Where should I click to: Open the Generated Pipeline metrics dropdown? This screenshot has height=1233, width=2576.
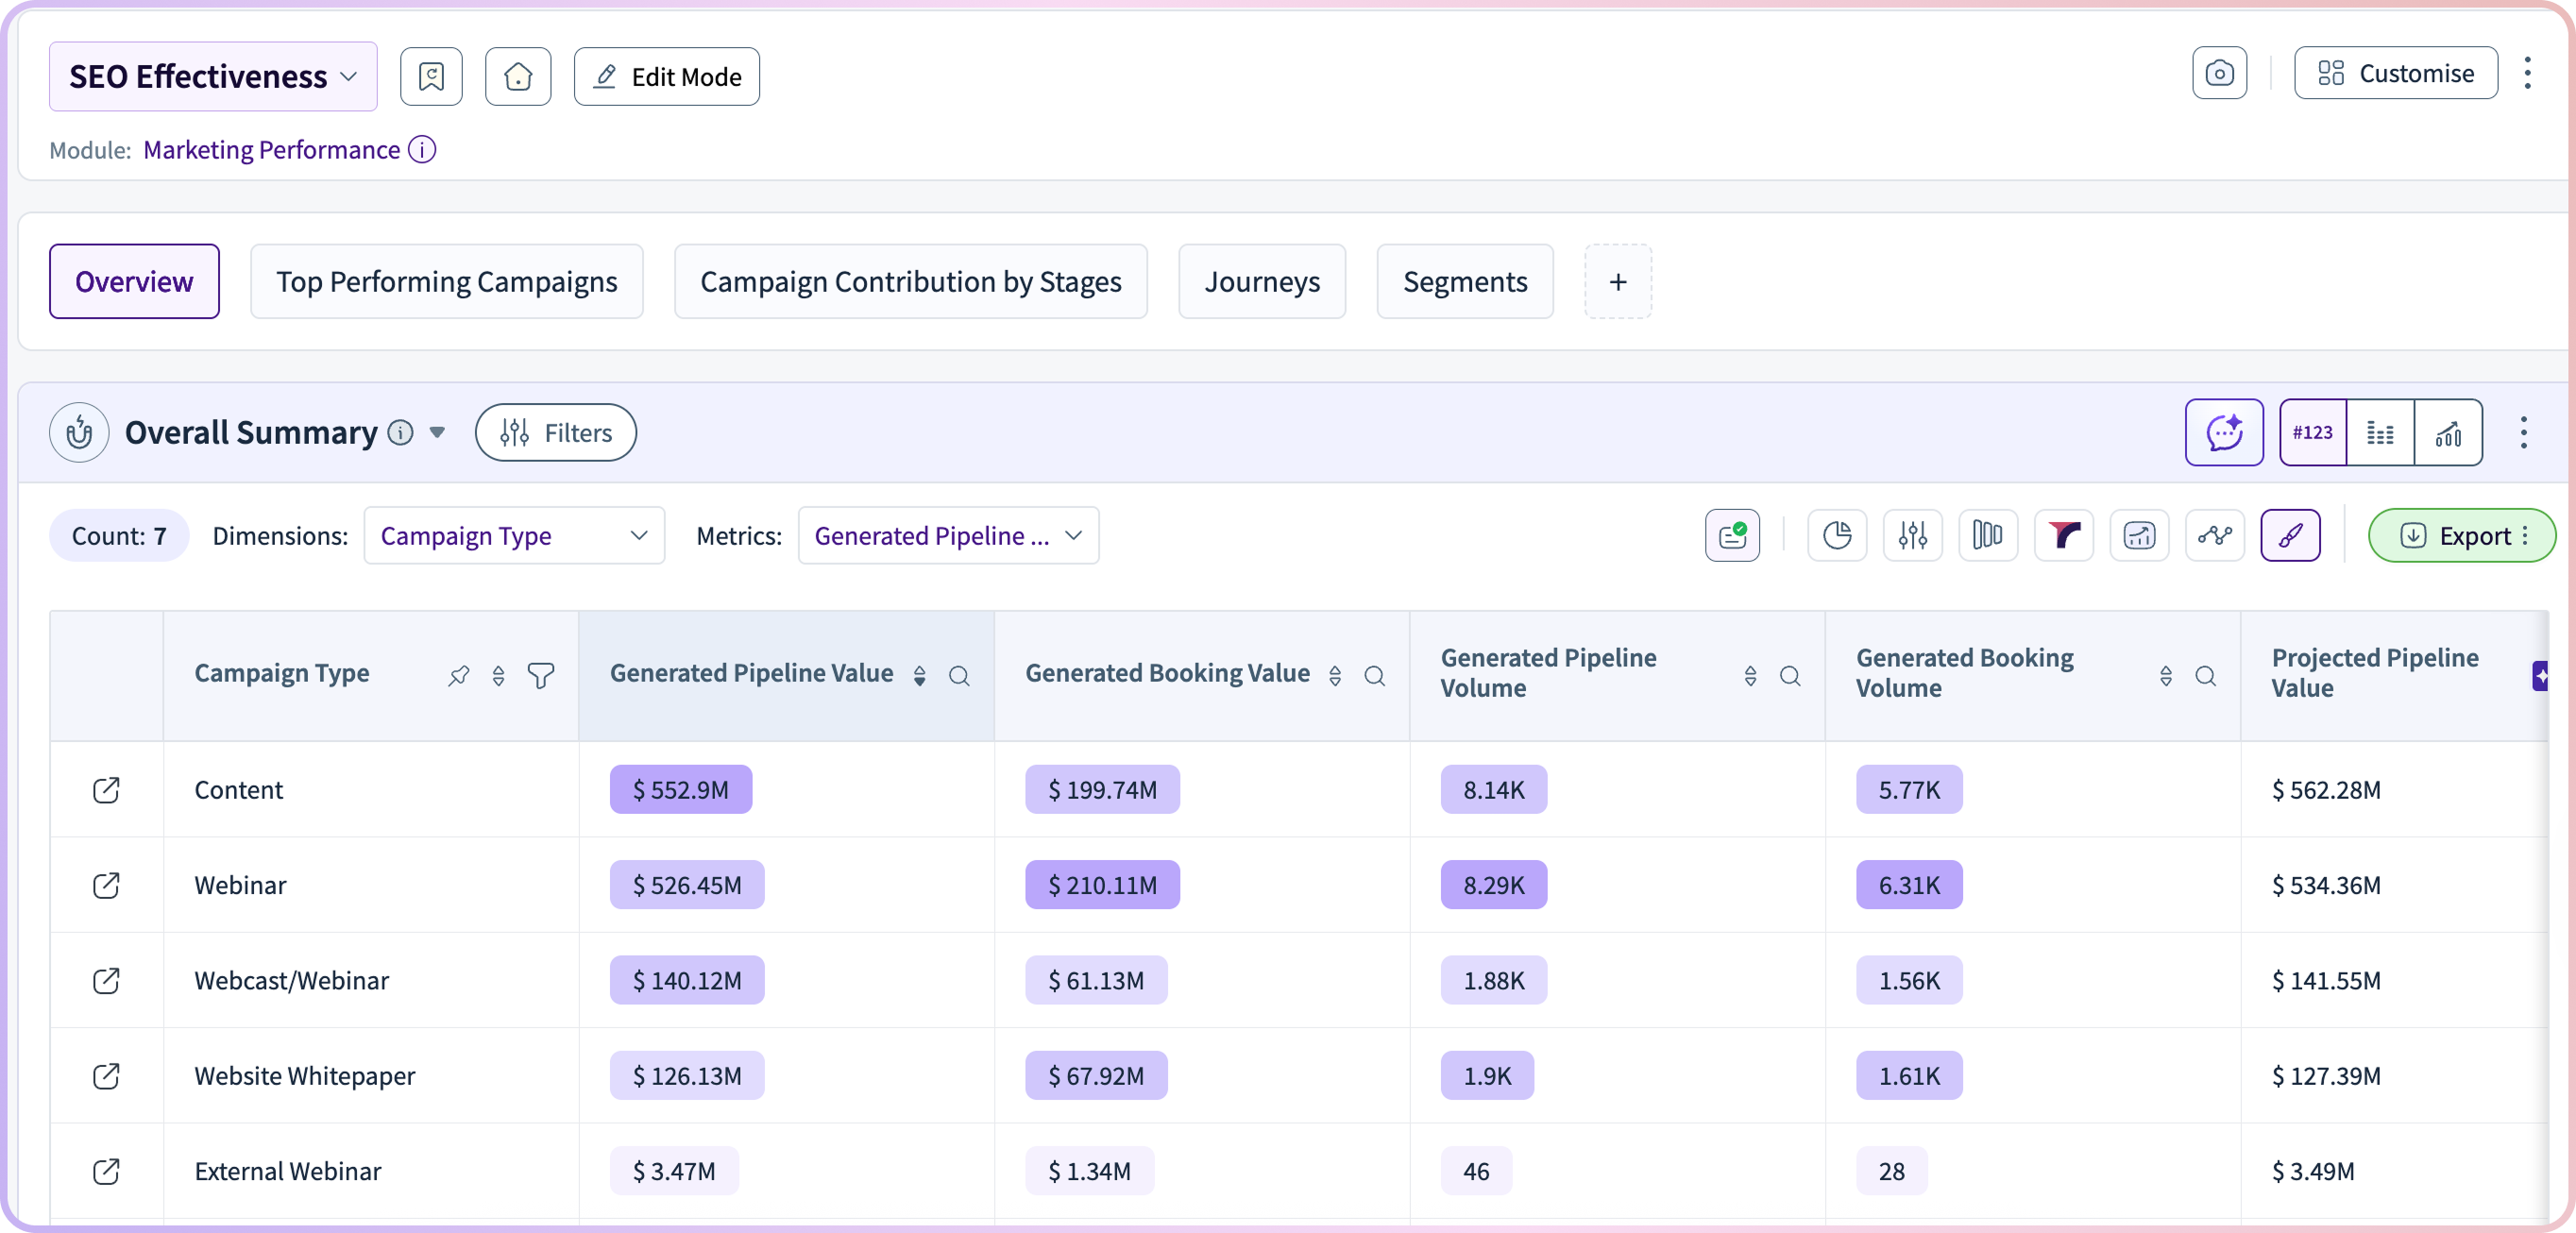pyautogui.click(x=948, y=536)
